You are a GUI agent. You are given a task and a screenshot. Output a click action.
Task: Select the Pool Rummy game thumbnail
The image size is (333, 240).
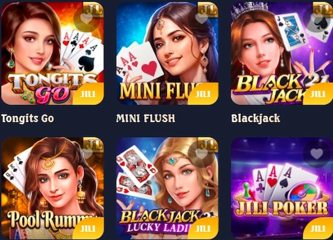(52, 188)
